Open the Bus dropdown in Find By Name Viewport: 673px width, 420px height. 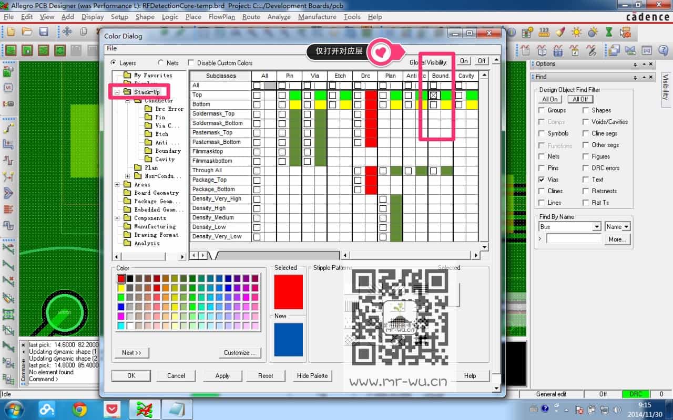[x=596, y=227]
